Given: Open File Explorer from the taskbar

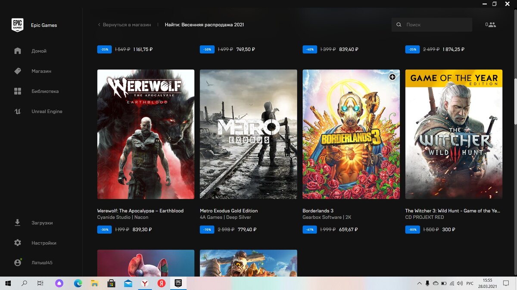Looking at the screenshot, I should pos(94,283).
